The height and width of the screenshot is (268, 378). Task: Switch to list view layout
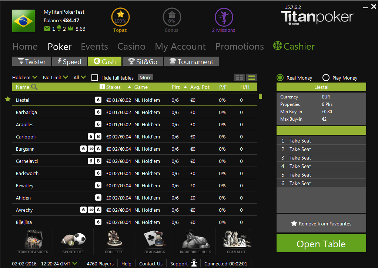252,77
